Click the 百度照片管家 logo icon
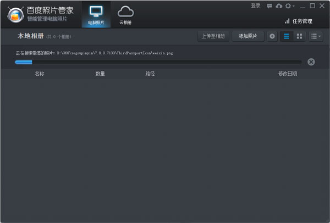 pos(15,15)
